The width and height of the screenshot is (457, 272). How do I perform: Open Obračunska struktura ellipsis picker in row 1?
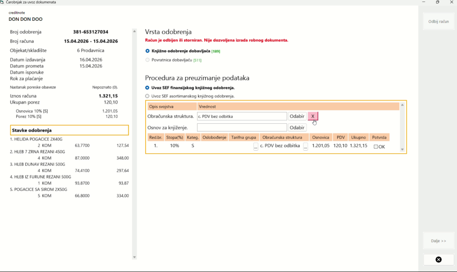pos(306,147)
